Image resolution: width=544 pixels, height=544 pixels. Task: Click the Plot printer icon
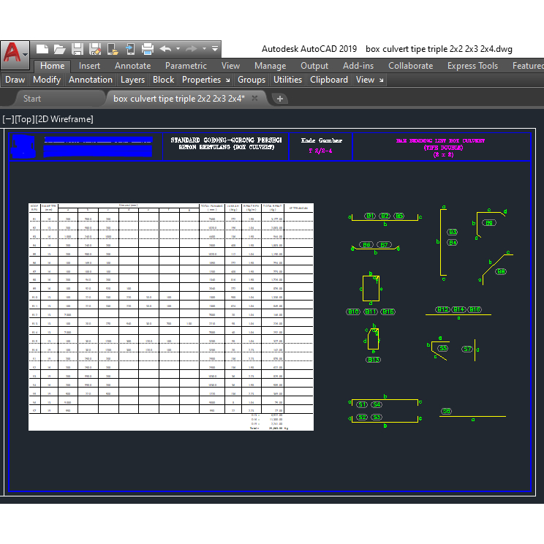point(148,49)
